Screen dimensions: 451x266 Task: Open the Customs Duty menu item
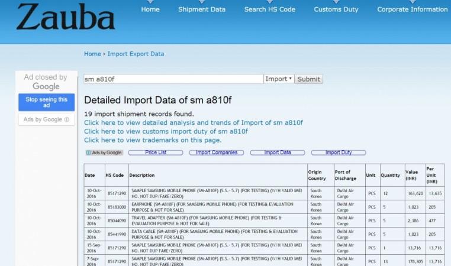(336, 9)
